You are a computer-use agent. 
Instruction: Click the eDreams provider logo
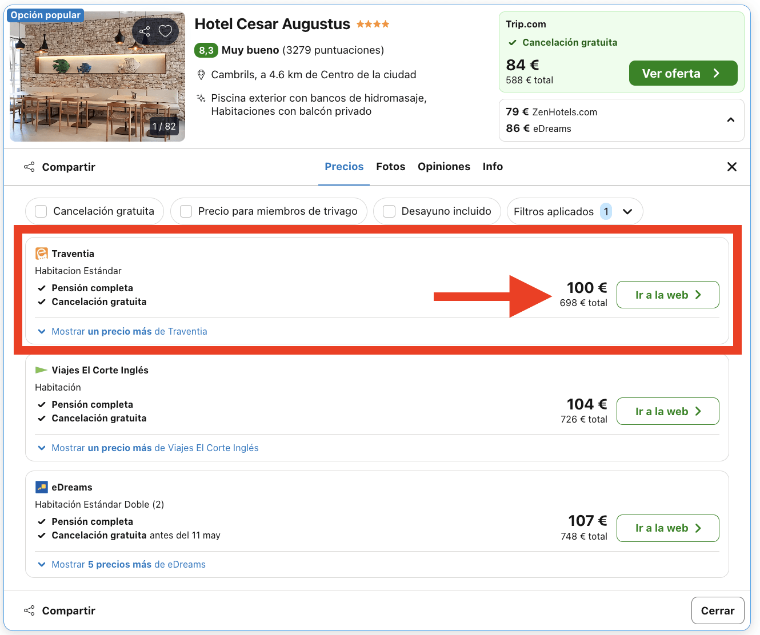tap(41, 487)
